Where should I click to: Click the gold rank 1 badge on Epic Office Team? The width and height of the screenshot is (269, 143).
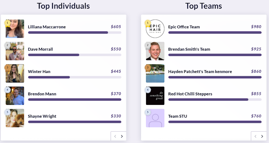click(147, 23)
